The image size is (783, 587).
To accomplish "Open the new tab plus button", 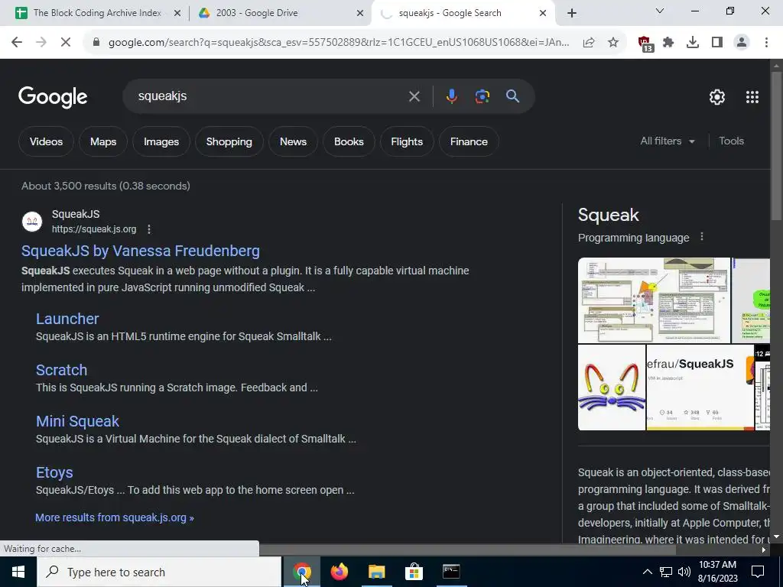I will pyautogui.click(x=572, y=13).
